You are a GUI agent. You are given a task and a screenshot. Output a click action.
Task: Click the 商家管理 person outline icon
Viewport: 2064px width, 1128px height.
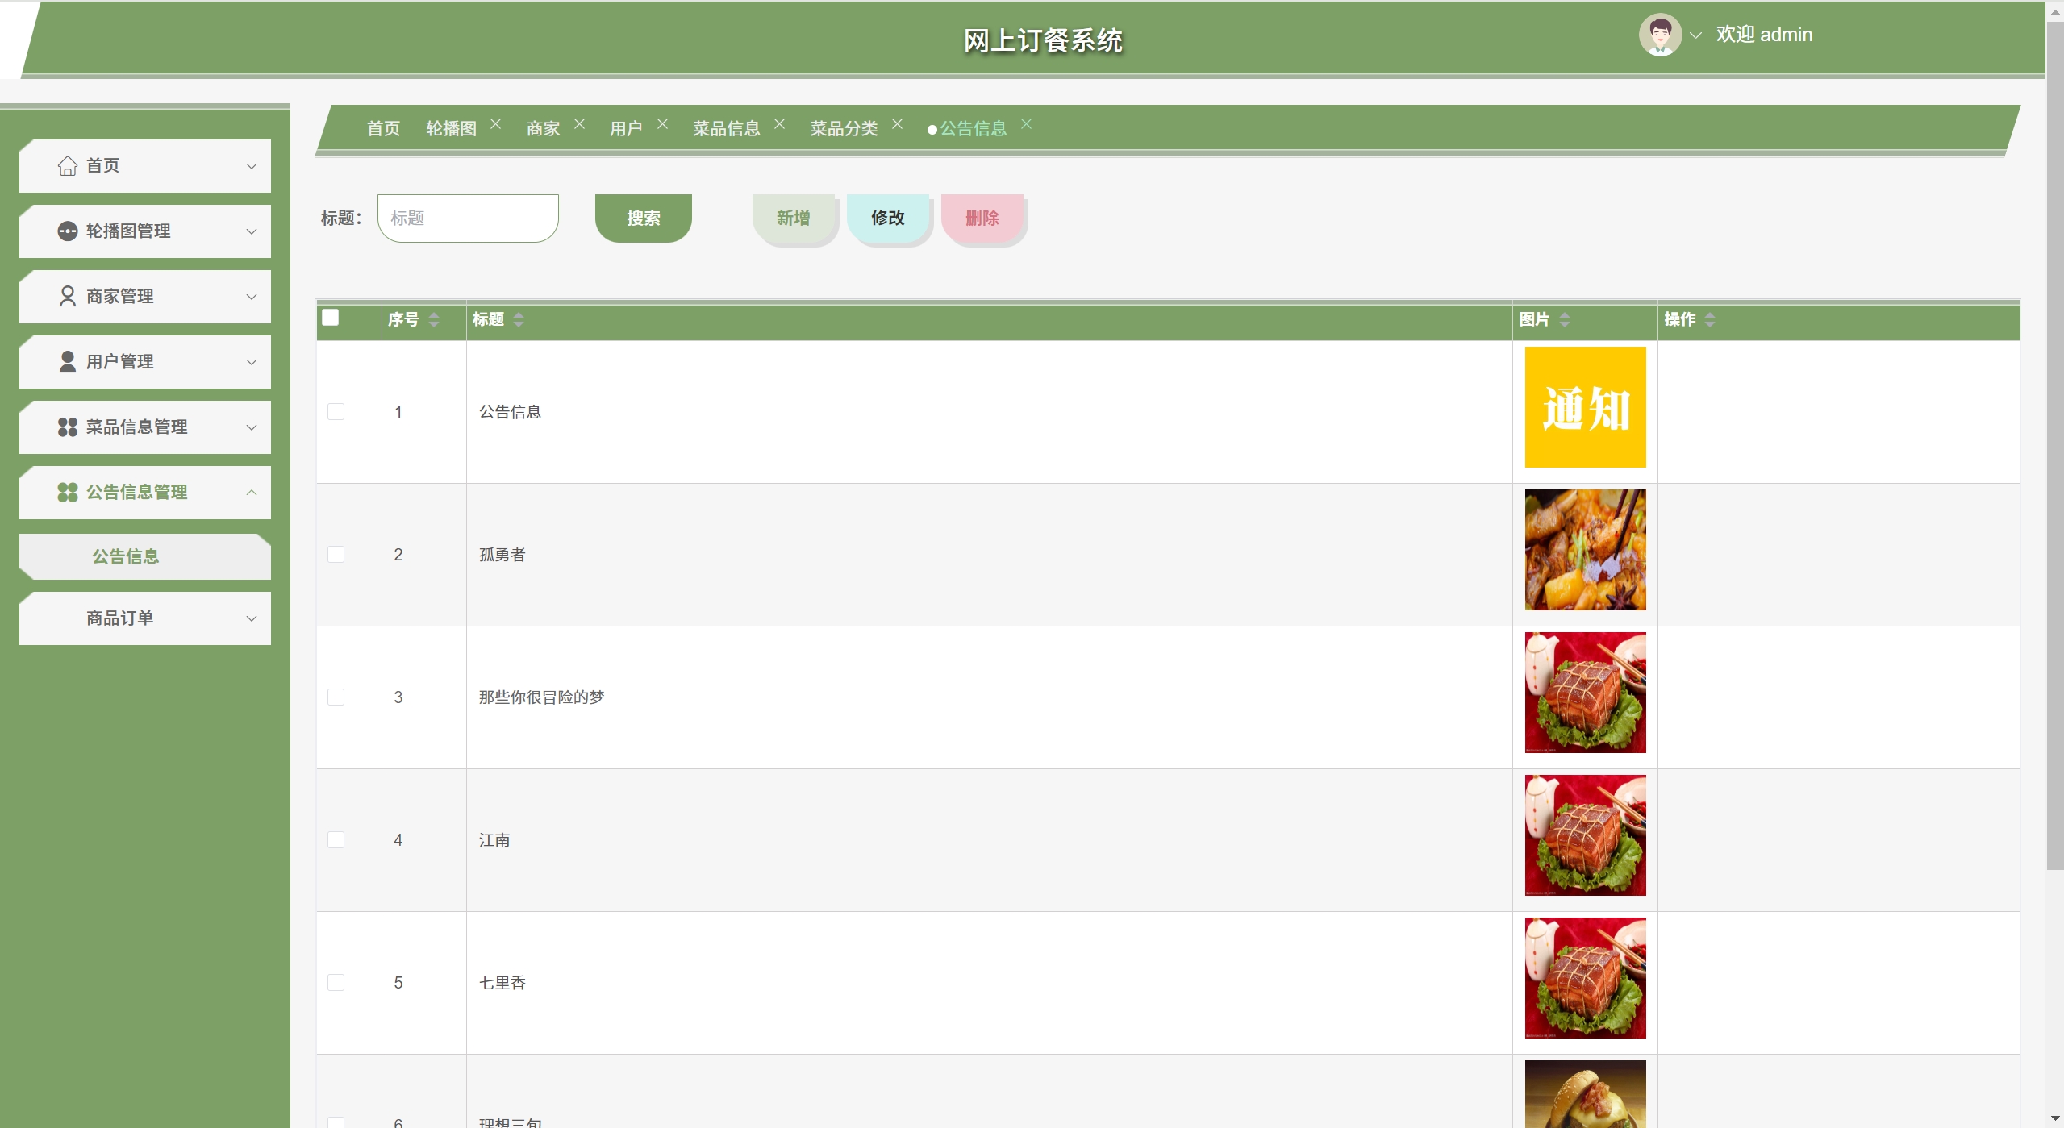tap(68, 297)
